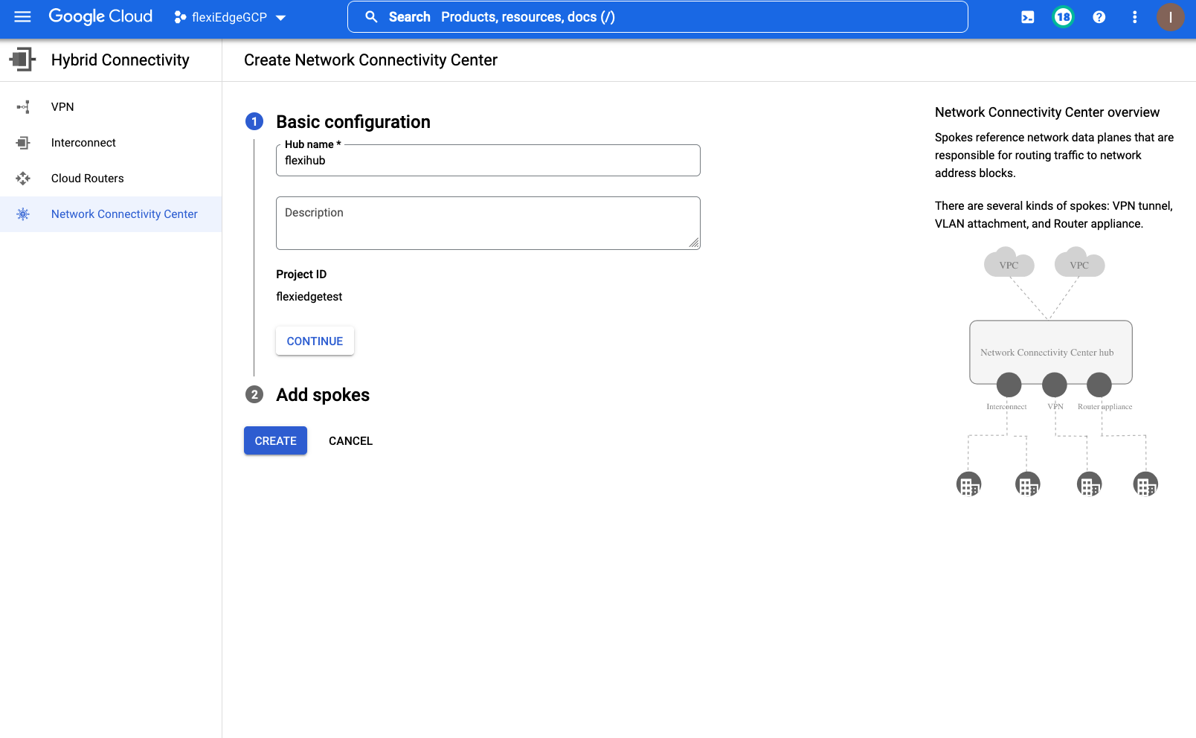Open notifications badge showing 18

click(x=1064, y=17)
